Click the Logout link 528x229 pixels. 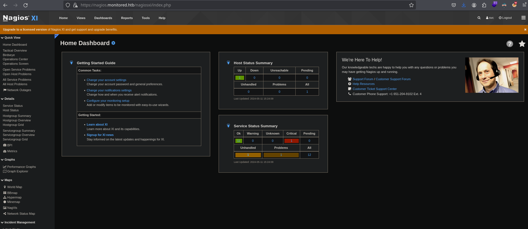[505, 18]
